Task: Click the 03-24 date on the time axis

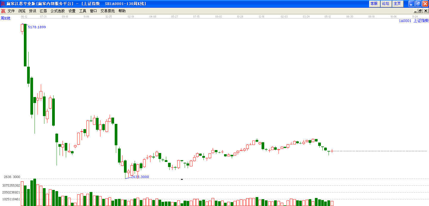Action: point(306,17)
